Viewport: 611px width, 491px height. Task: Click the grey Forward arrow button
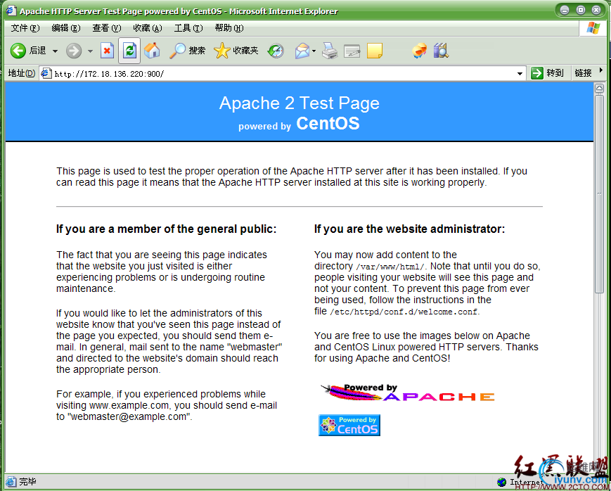(x=74, y=51)
